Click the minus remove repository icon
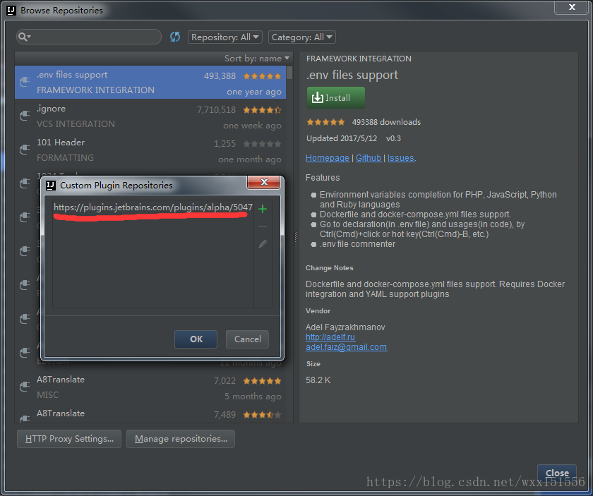 (x=263, y=226)
